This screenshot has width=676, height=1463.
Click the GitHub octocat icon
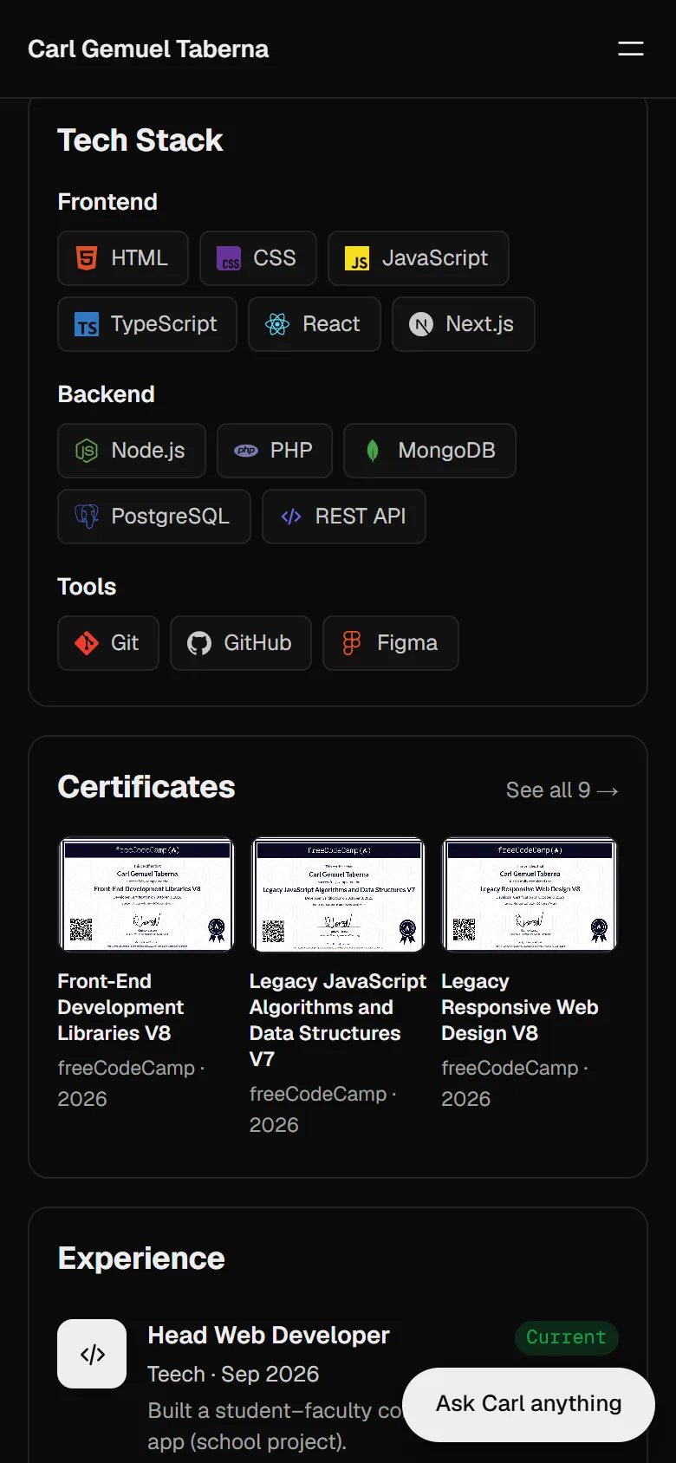(199, 643)
